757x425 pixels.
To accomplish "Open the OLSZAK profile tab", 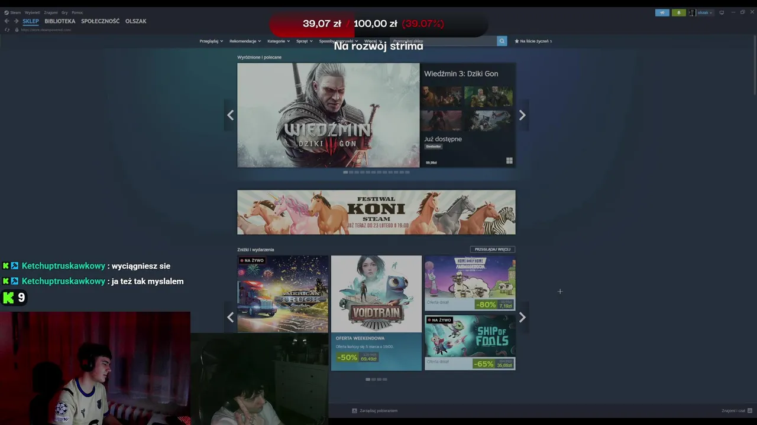I will (x=135, y=21).
